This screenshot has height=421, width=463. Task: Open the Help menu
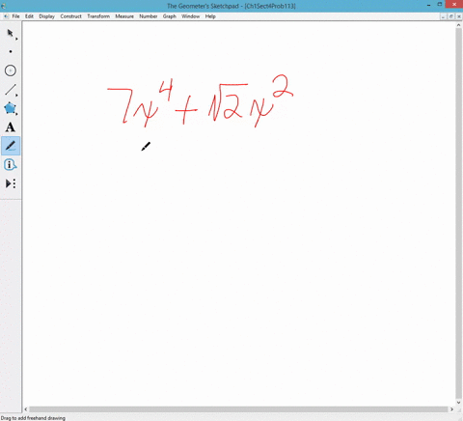(210, 16)
